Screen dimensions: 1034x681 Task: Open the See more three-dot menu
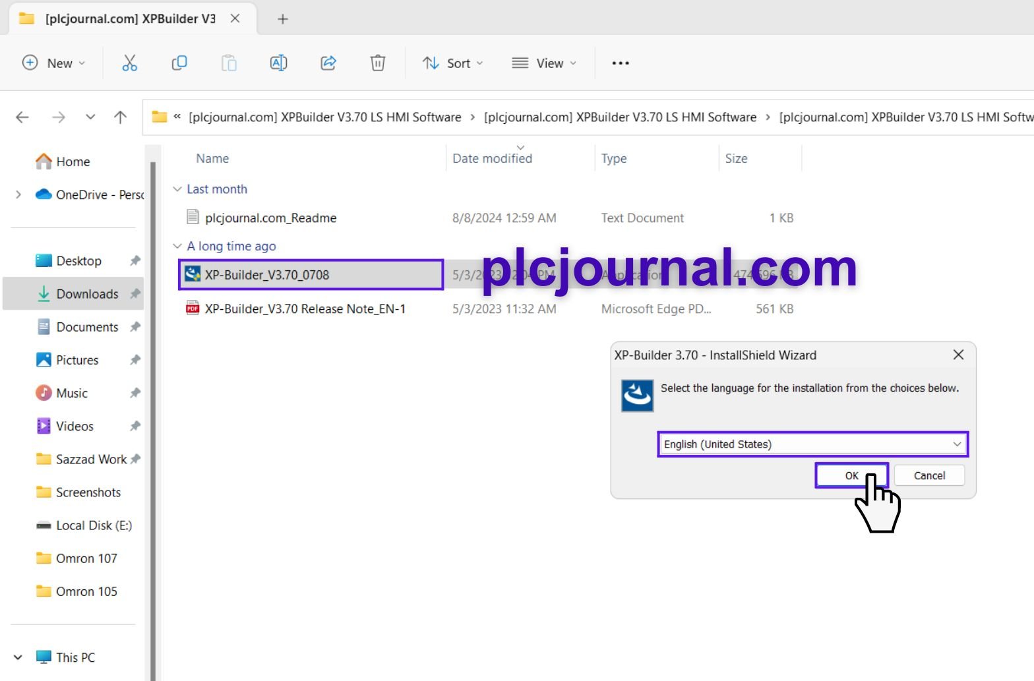(621, 63)
